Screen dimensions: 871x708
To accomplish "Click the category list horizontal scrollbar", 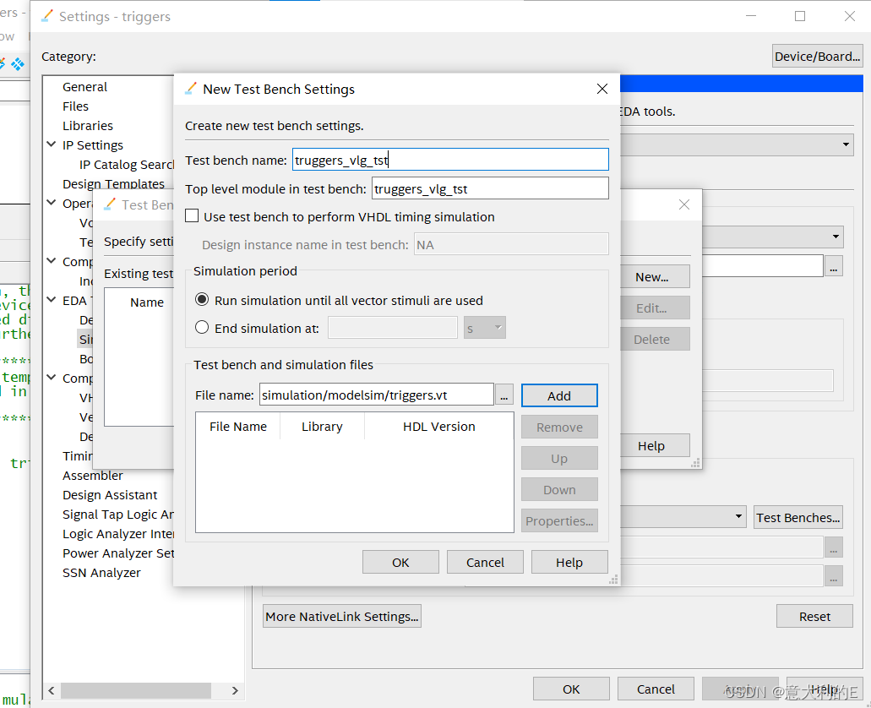I will point(135,691).
